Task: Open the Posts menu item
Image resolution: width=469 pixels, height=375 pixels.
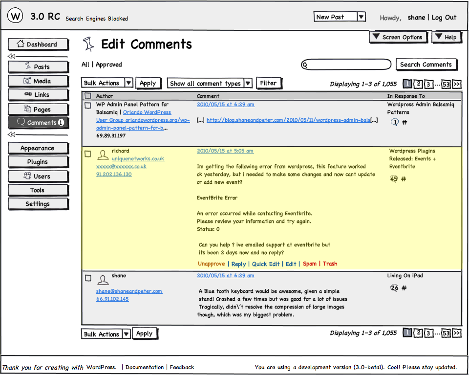Action: (38, 66)
